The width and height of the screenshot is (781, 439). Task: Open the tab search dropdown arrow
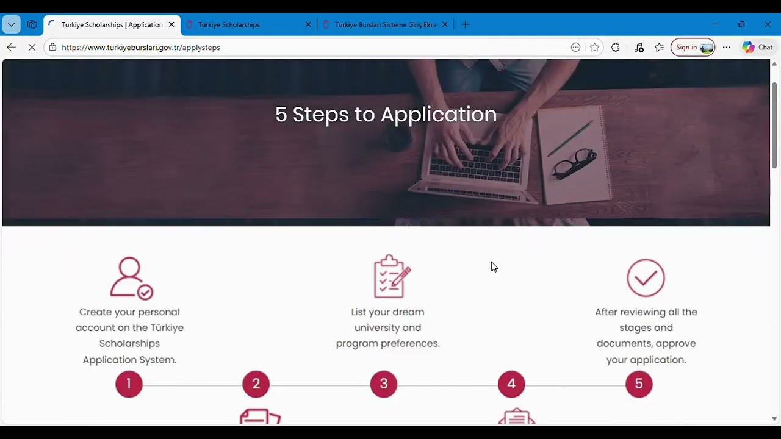click(x=12, y=24)
